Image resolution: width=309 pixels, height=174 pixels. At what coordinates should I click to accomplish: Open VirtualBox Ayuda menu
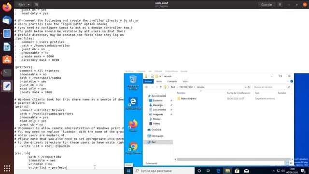click(184, 71)
